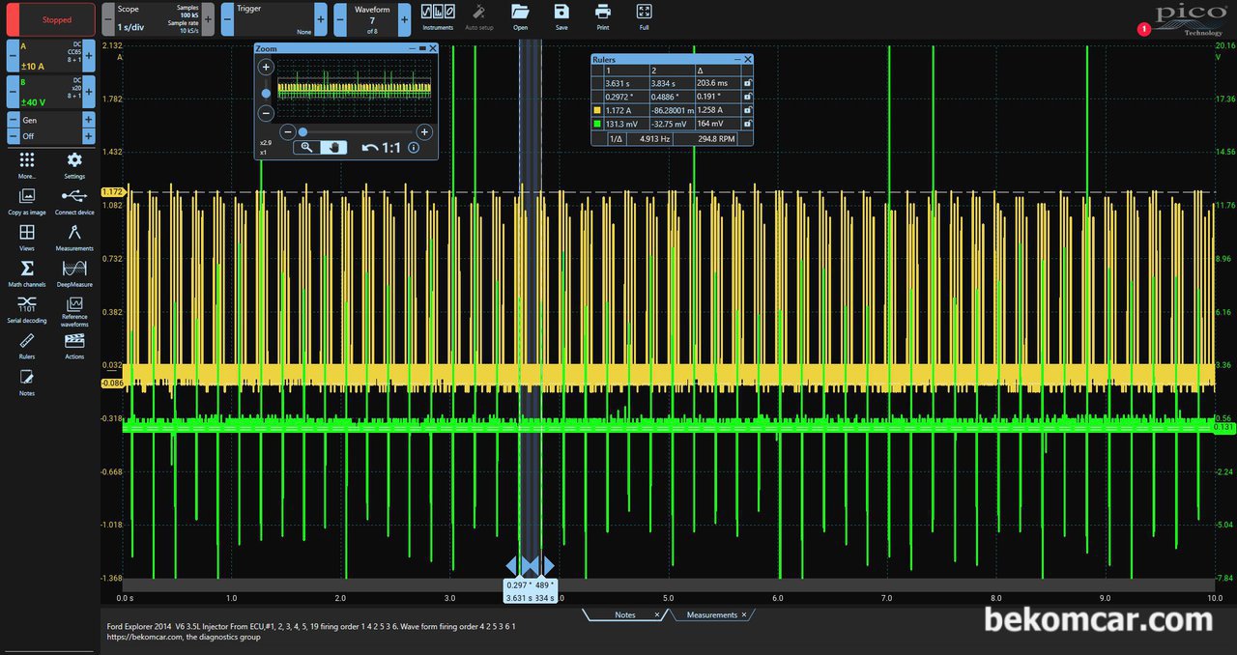
Task: Increase the Scope timebase with plus
Action: point(208,19)
